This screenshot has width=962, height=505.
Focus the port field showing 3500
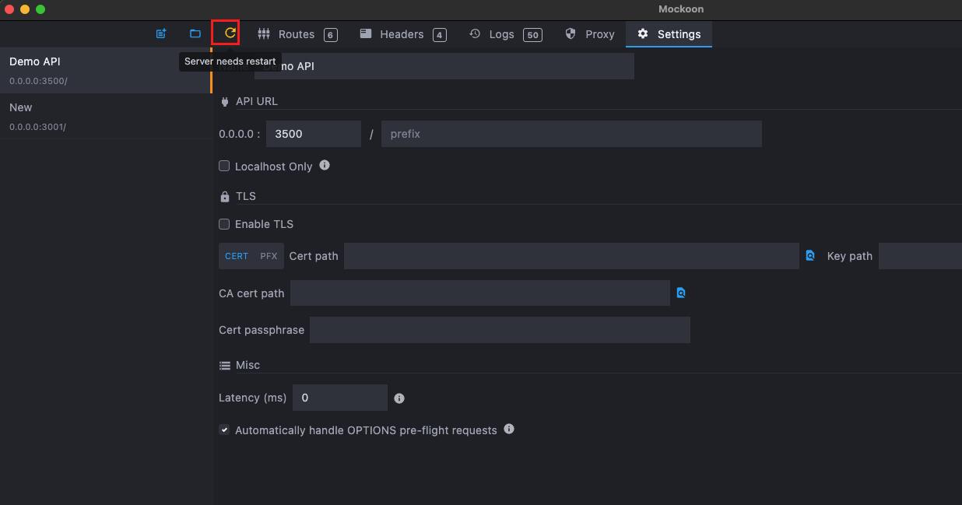pos(313,134)
